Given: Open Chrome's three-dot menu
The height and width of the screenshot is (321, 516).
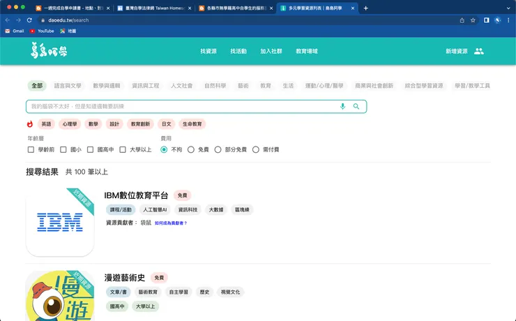Looking at the screenshot, I should coord(508,20).
